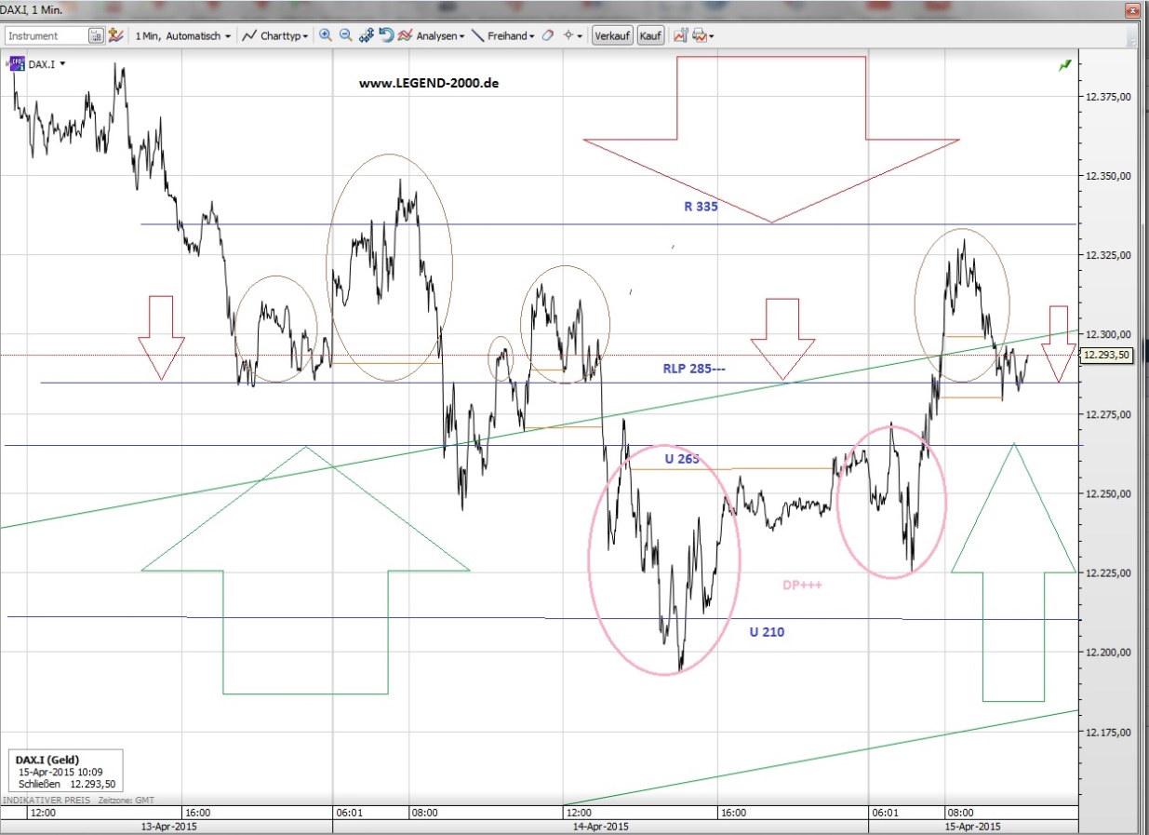Click the INDIKATIVER PREIS Zeitzone: GMT text

[79, 800]
